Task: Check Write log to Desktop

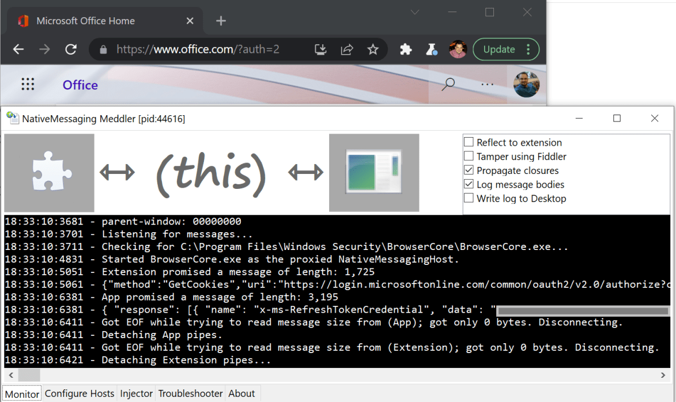Action: point(469,198)
